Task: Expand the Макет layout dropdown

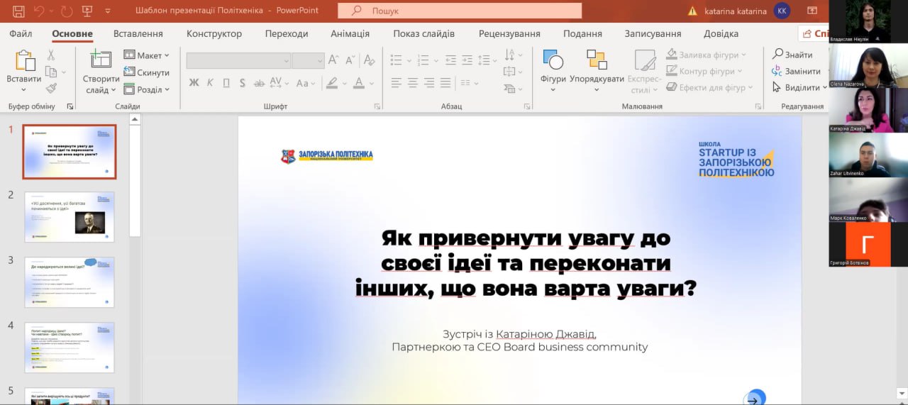Action: tap(147, 55)
